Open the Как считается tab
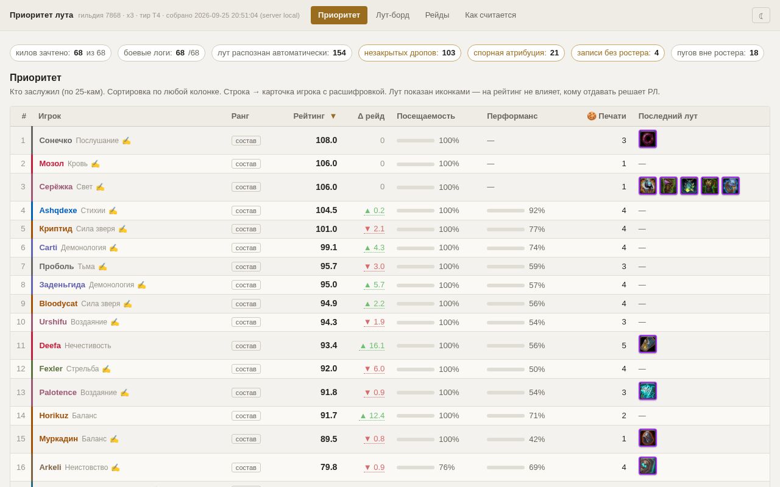Image resolution: width=780 pixels, height=487 pixels. click(x=491, y=15)
